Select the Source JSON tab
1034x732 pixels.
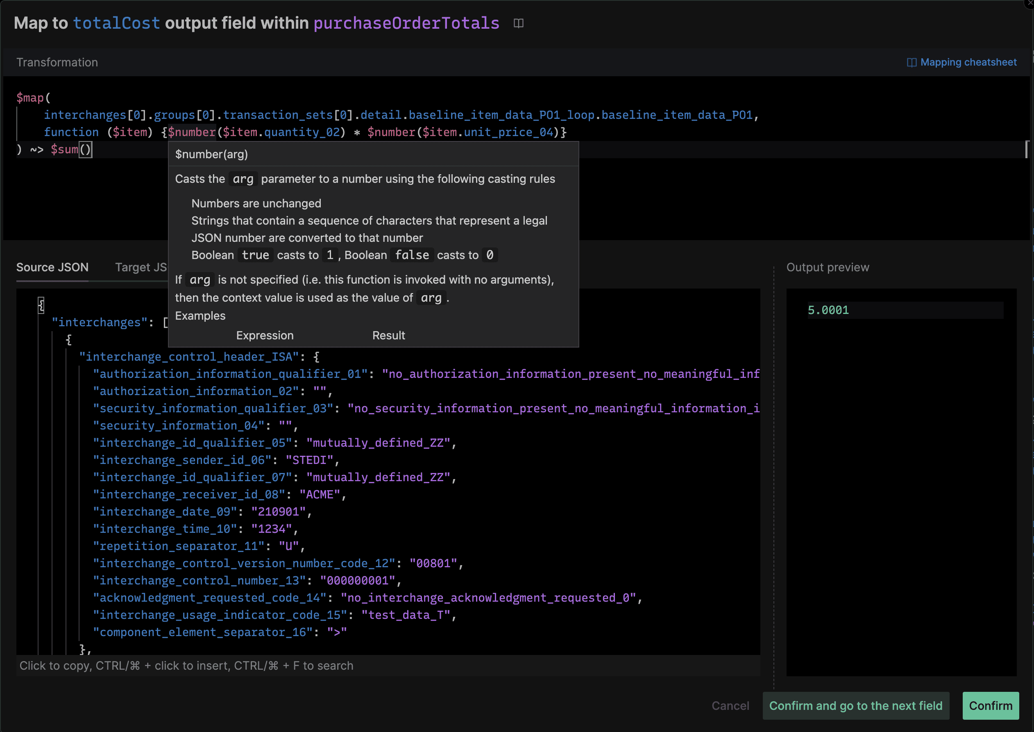click(x=52, y=267)
